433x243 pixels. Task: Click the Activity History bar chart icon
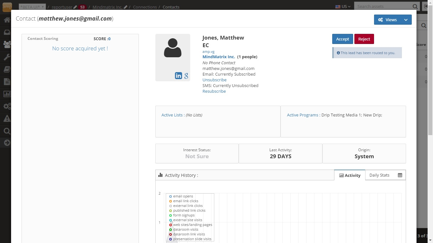click(x=160, y=175)
